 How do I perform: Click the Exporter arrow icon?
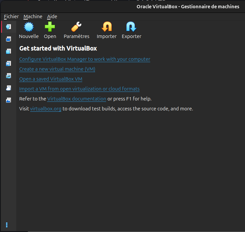click(131, 27)
